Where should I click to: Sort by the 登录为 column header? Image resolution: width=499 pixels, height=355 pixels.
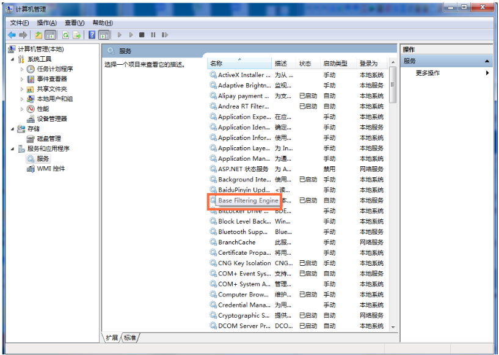point(373,64)
